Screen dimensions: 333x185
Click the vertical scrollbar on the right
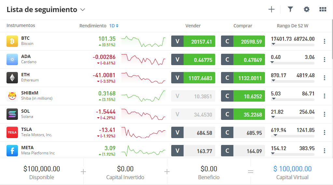[x=332, y=39]
